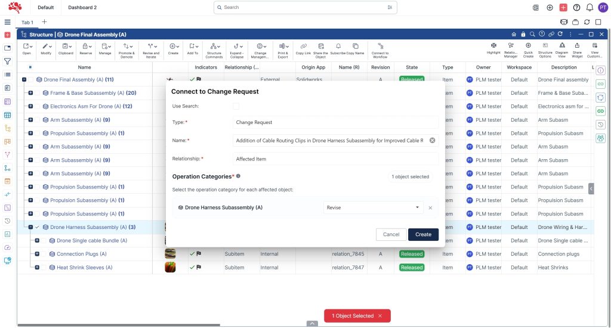
Task: Click the red plus icon at top right
Action: [563, 7]
